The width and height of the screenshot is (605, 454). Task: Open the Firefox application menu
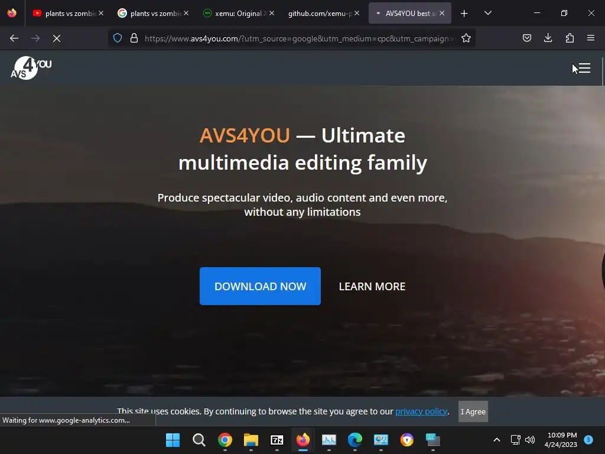[591, 38]
